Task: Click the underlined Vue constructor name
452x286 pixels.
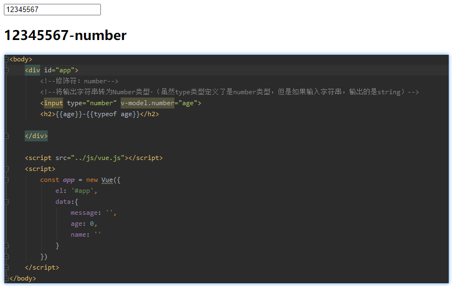Action: (107, 180)
